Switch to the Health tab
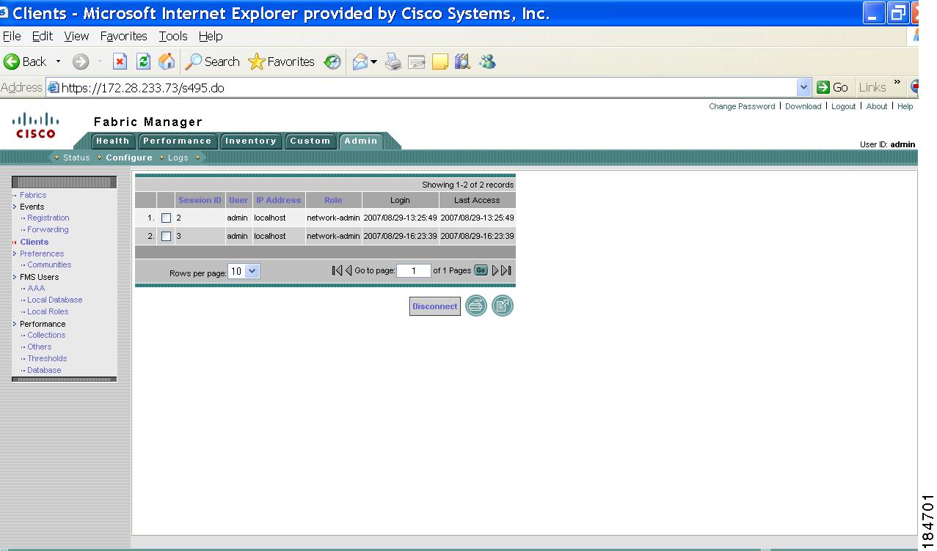This screenshot has height=551, width=937. point(112,141)
